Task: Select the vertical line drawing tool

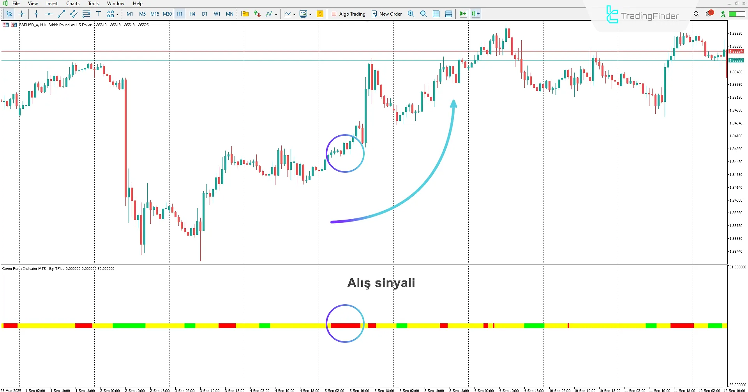Action: 36,14
